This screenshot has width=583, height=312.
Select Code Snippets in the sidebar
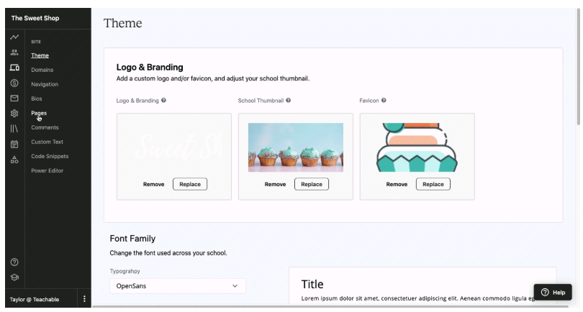click(x=50, y=156)
